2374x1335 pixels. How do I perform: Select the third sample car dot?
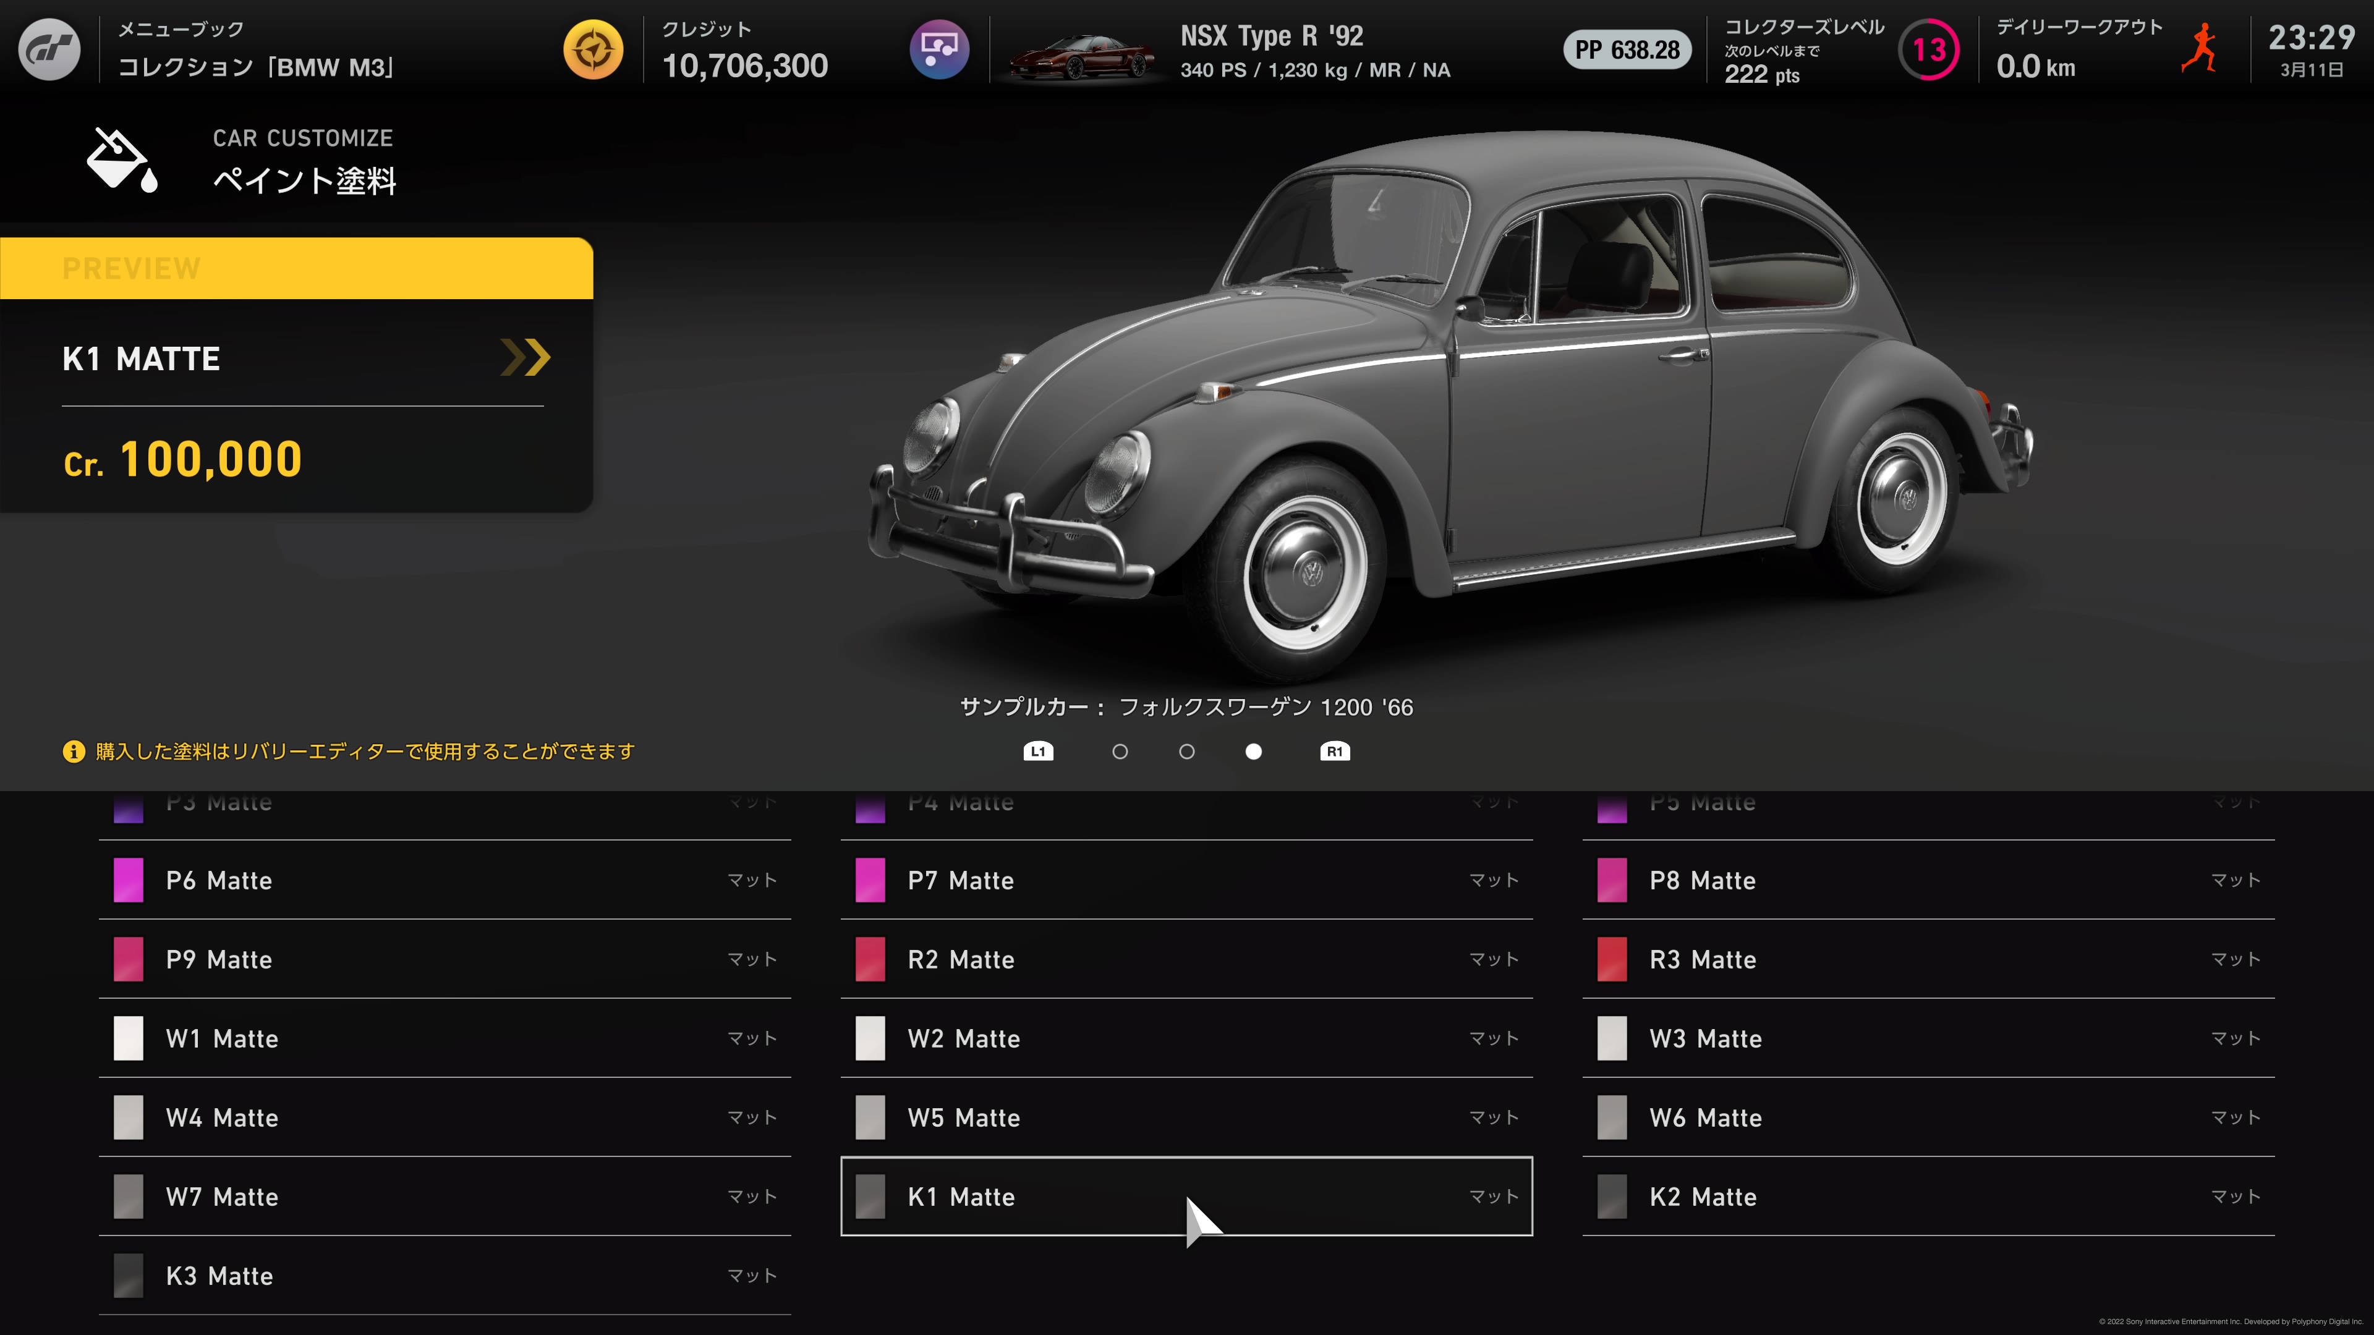pyautogui.click(x=1253, y=752)
